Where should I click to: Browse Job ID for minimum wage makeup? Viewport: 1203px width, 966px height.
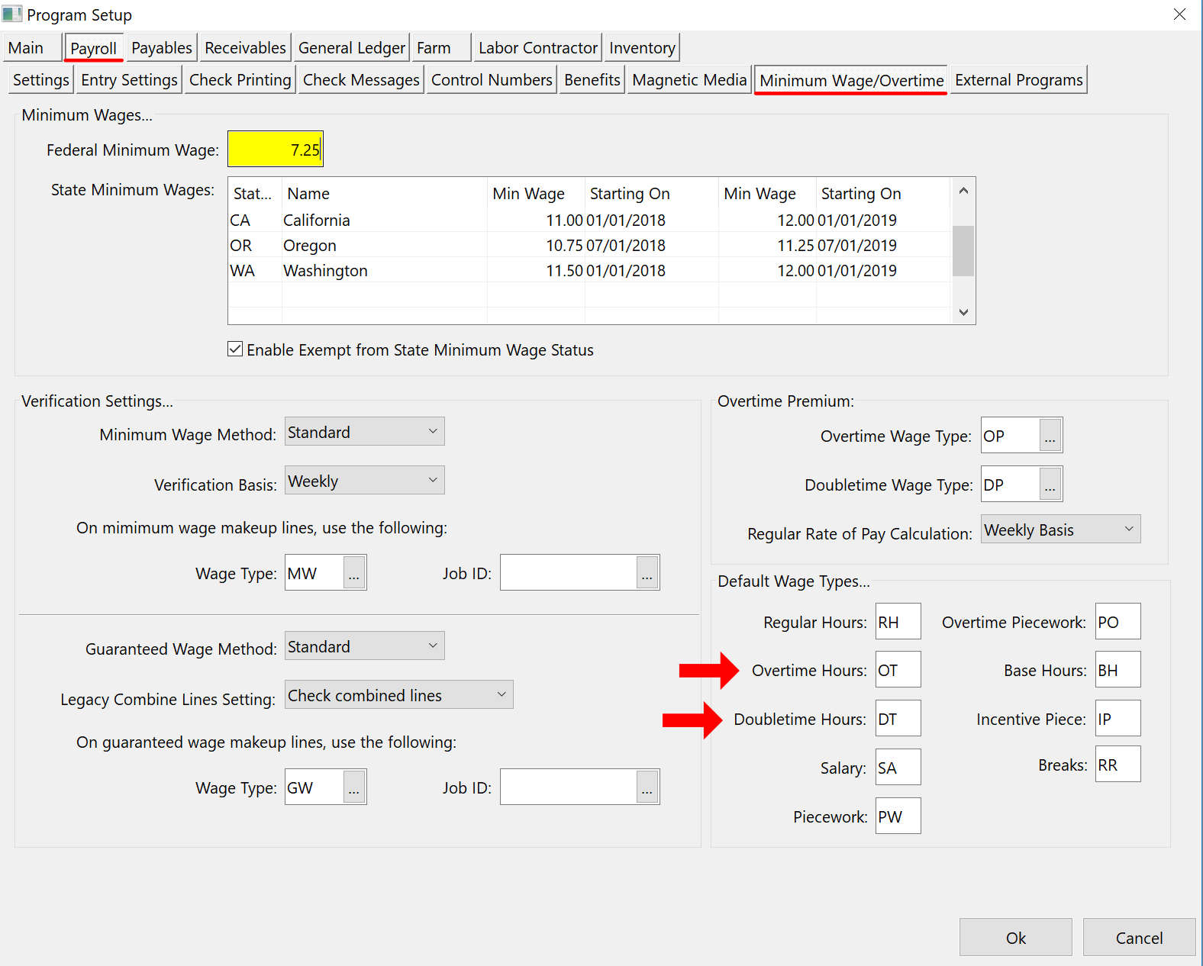(647, 574)
